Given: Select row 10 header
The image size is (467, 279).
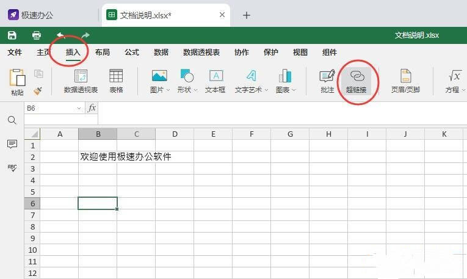Looking at the screenshot, I should (32, 250).
